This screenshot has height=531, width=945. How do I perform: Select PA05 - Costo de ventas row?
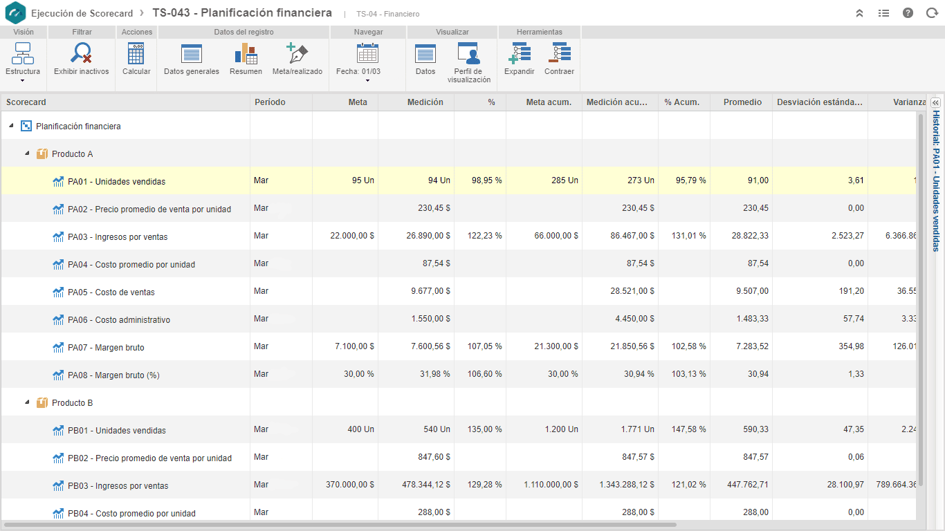[459, 291]
